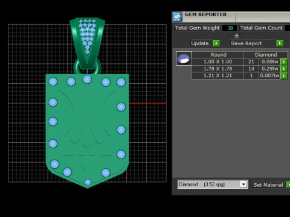Screen dimensions: 290x217
Task: Select the top center gem on pendant
Action: (87, 80)
